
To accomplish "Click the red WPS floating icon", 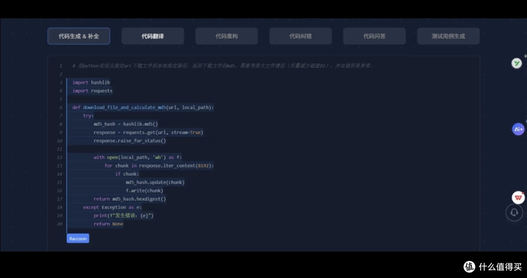I will [518, 198].
